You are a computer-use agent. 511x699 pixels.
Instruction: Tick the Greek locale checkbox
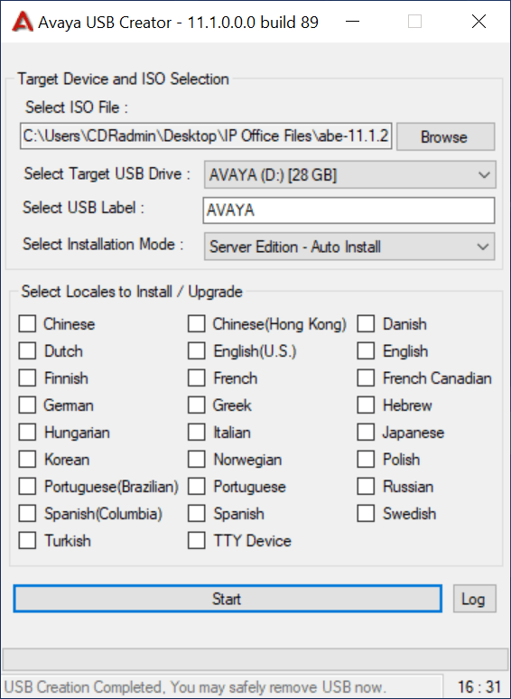(x=197, y=405)
